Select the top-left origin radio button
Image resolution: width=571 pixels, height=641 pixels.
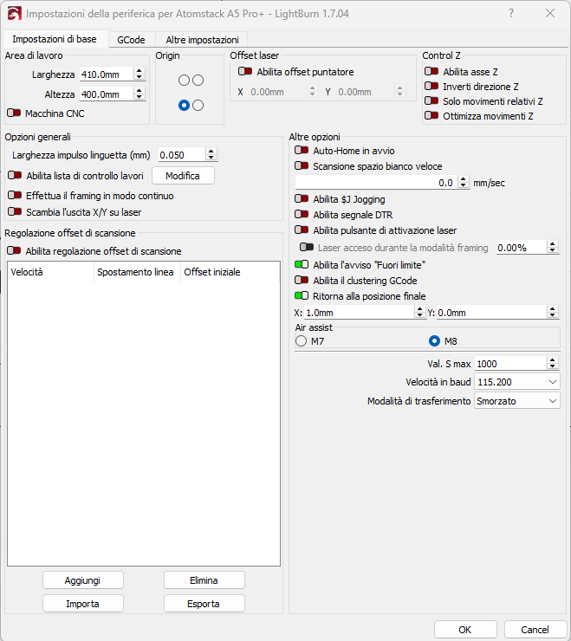(184, 81)
